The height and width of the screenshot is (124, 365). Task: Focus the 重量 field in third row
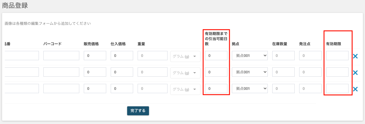tap(153, 88)
